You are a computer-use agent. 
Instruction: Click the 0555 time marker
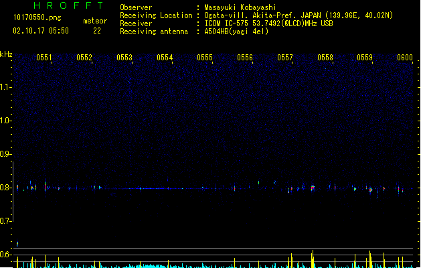coord(205,58)
